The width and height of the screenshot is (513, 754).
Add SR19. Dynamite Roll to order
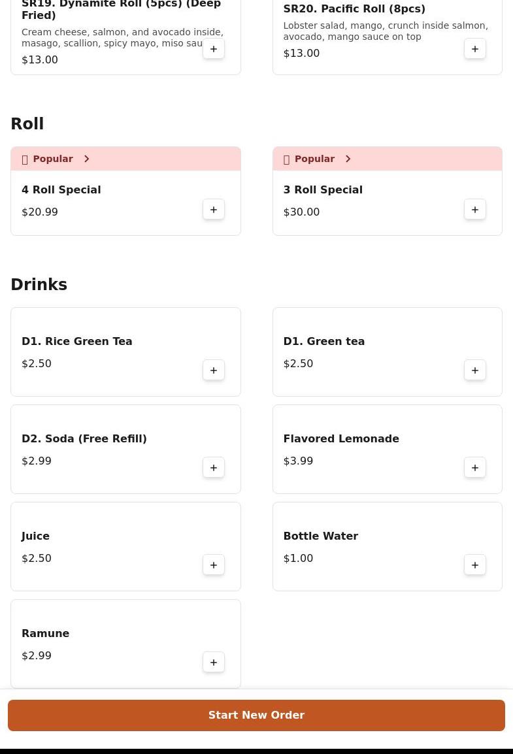click(214, 49)
